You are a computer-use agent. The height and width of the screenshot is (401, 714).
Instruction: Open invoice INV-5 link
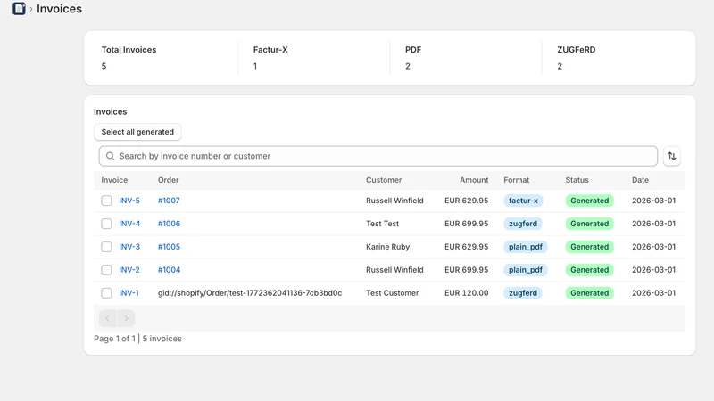129,200
